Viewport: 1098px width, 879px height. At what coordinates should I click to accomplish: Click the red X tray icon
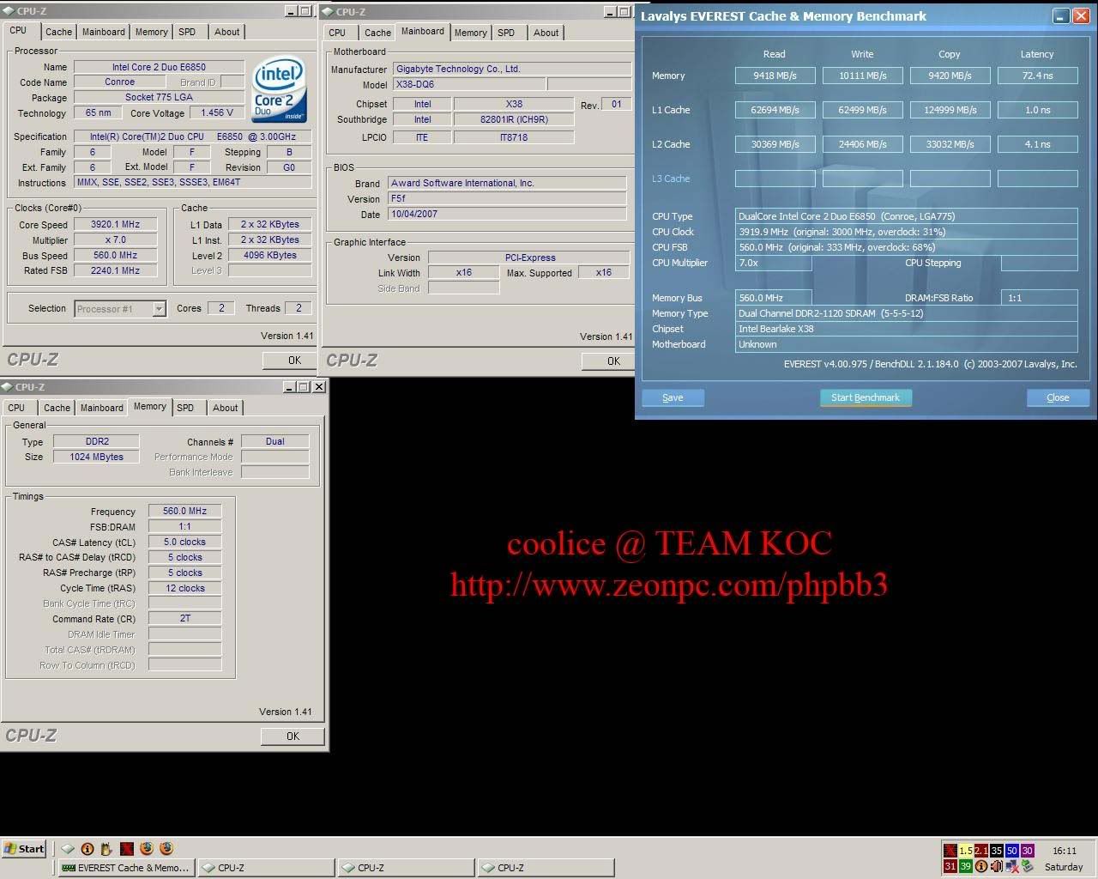point(950,851)
